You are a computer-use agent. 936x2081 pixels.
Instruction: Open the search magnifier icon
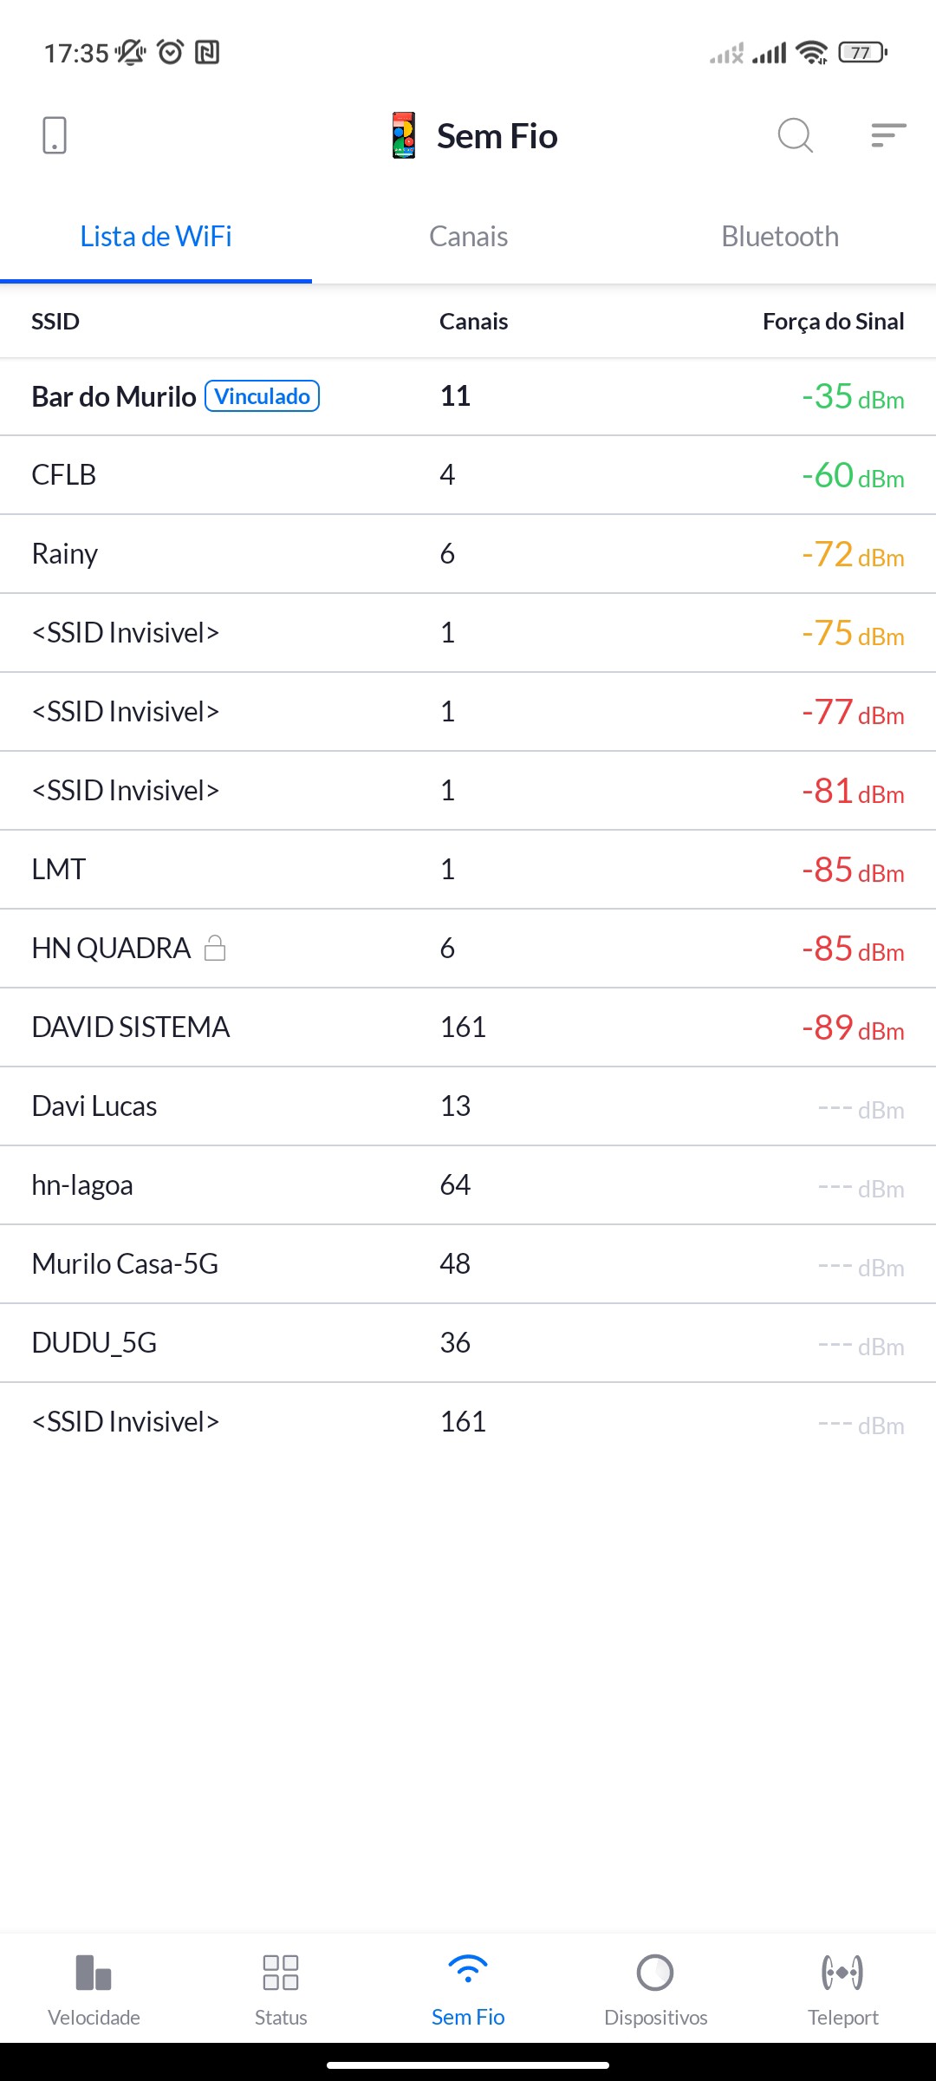pos(795,135)
